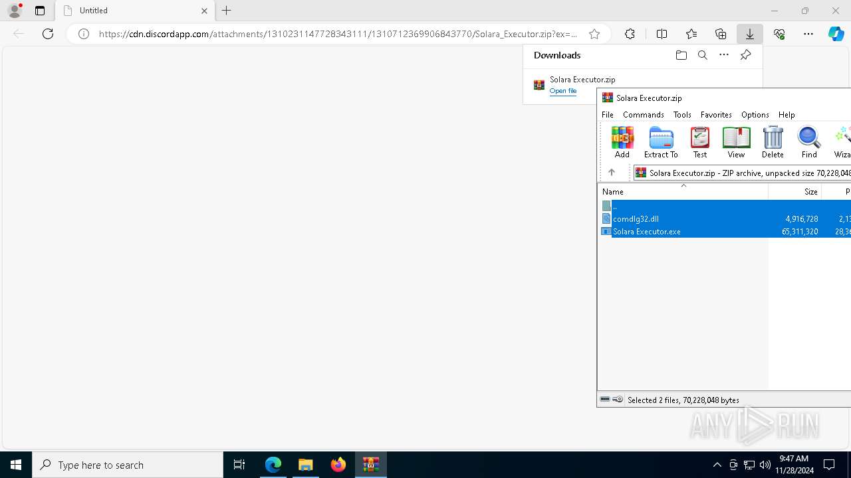Screen dimensions: 851x478
Task: Open the Edge Extensions menu
Action: tap(630, 34)
